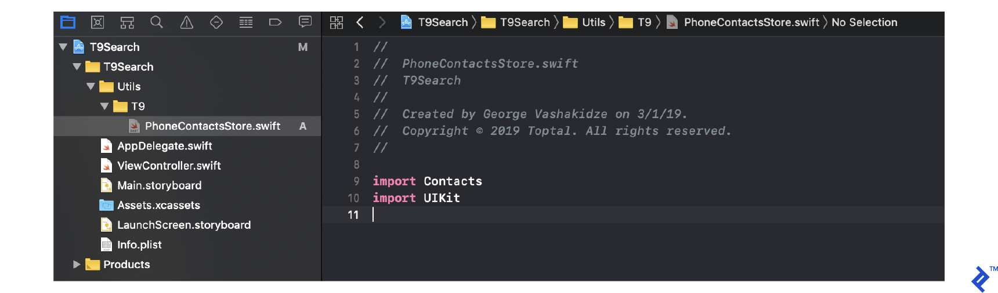This screenshot has height=293, width=998.
Task: Collapse the T9 folder disclosure triangle
Action: coord(104,106)
